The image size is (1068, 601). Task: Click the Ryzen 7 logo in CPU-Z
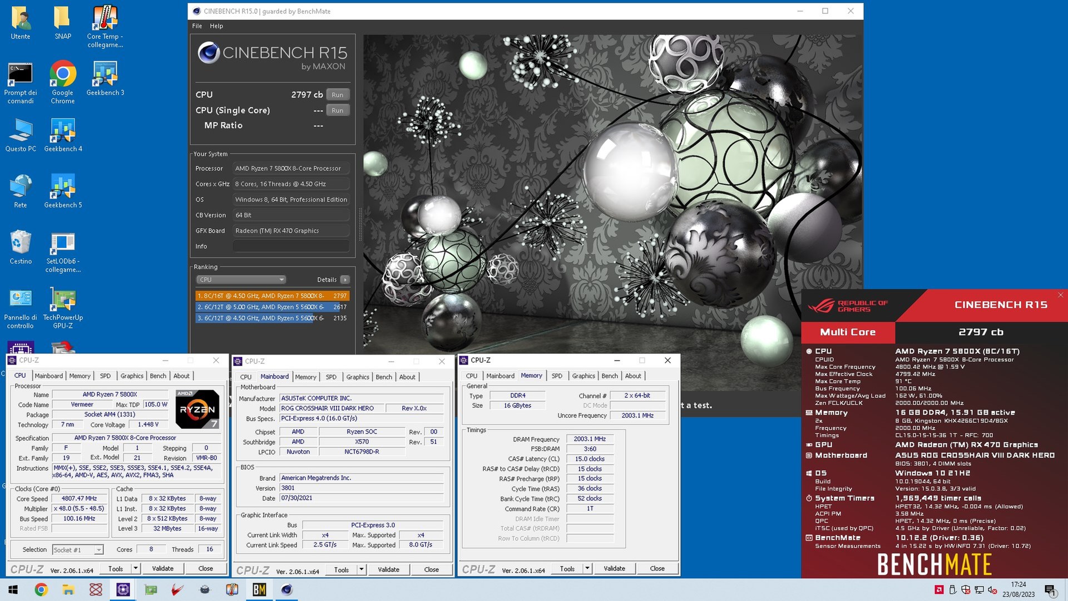click(197, 409)
